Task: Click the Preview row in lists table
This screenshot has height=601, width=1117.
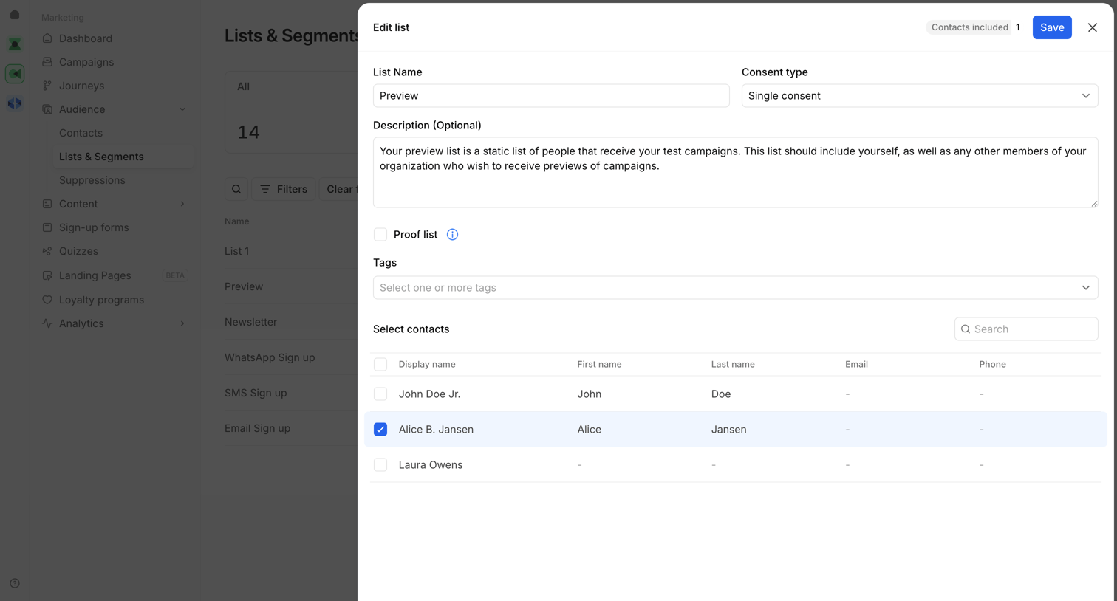Action: coord(244,286)
